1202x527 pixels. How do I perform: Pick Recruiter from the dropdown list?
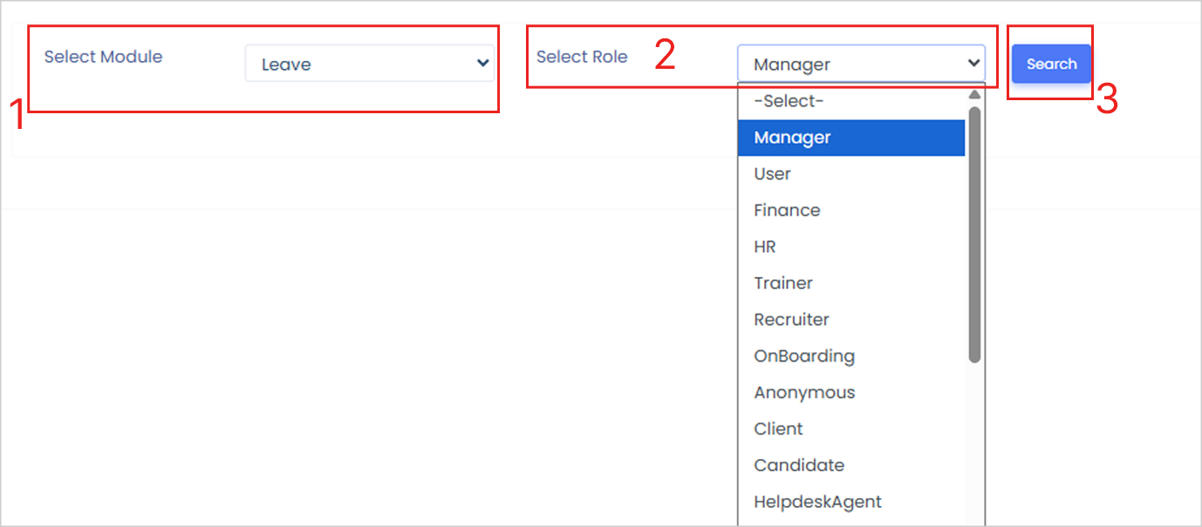(x=791, y=320)
